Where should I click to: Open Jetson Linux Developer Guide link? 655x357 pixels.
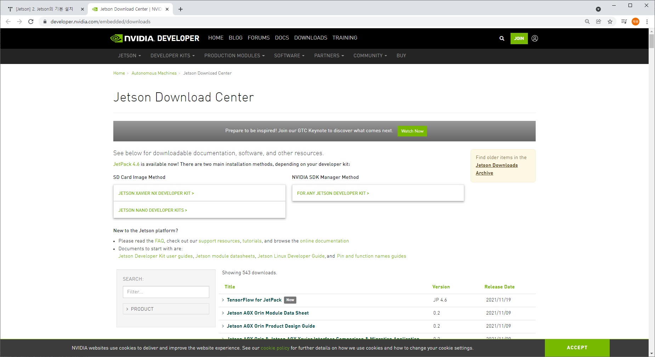(291, 256)
